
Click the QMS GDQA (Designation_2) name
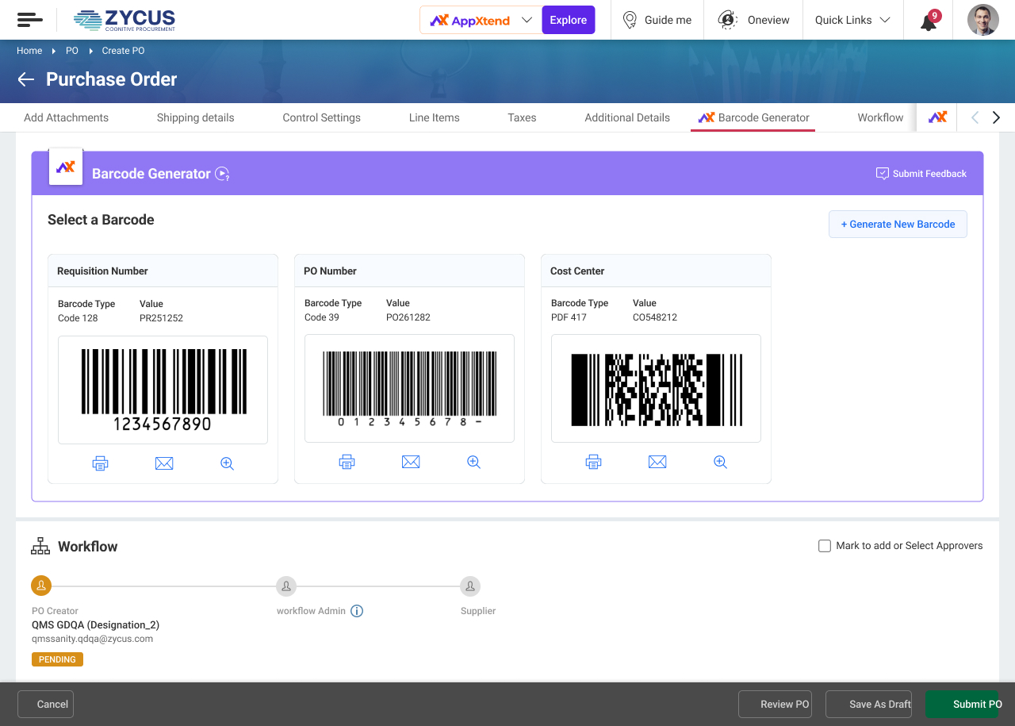(x=95, y=624)
